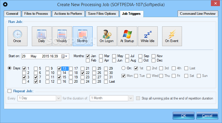Check the Oct month checkbox

coord(140,60)
